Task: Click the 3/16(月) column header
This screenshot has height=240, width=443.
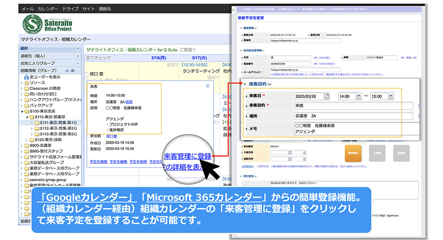Action: (159, 58)
